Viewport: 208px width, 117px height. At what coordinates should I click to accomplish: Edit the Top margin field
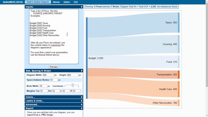click(44, 91)
